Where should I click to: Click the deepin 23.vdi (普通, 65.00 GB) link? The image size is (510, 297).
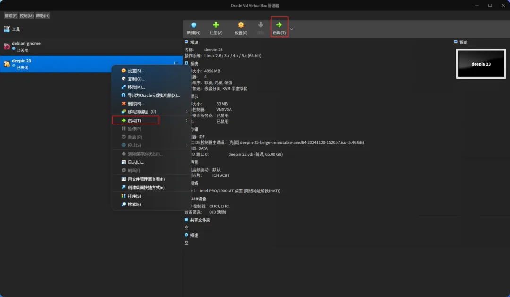(x=255, y=154)
